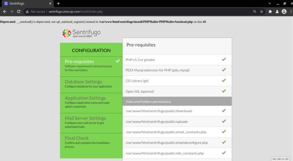Open the user profile avatar icon

coord(284,11)
